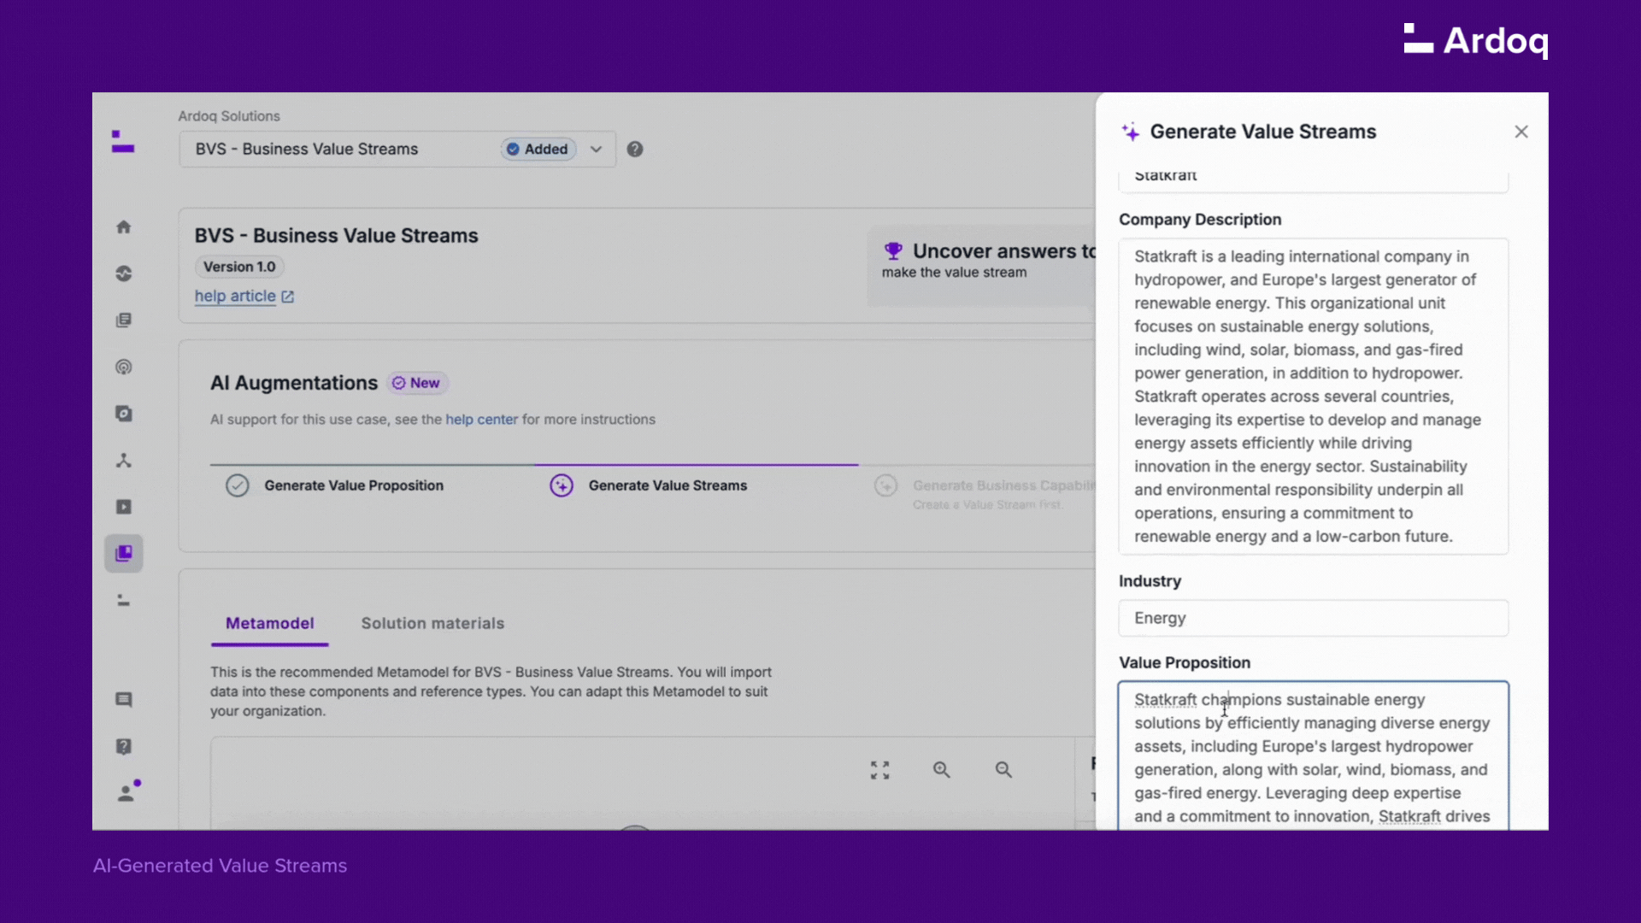The height and width of the screenshot is (923, 1641).
Task: Click the home icon in sidebar
Action: tap(124, 226)
